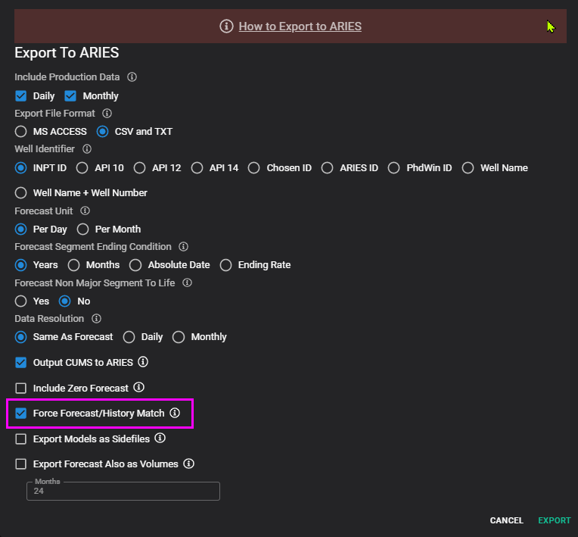This screenshot has height=537, width=578.
Task: Click info icon for Forecast Segment Ending Condition
Action: click(x=183, y=247)
